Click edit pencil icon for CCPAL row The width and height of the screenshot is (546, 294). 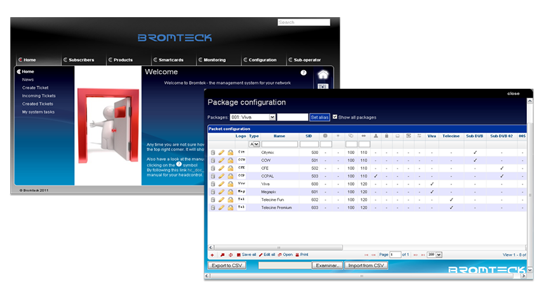pos(222,176)
